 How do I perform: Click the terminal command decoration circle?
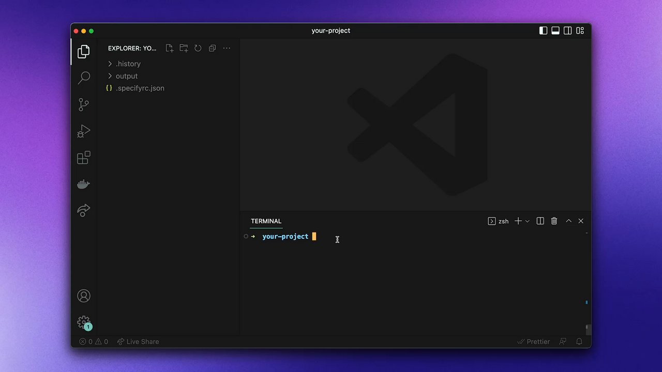(246, 237)
